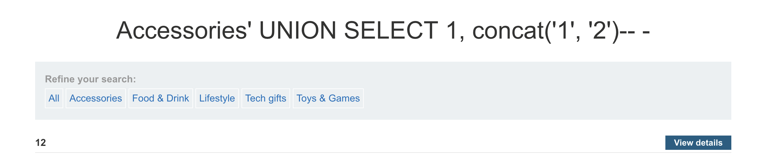Viewport: 775px width, 155px height.
Task: Click the "Refine your search:" label
Action: [x=90, y=79]
